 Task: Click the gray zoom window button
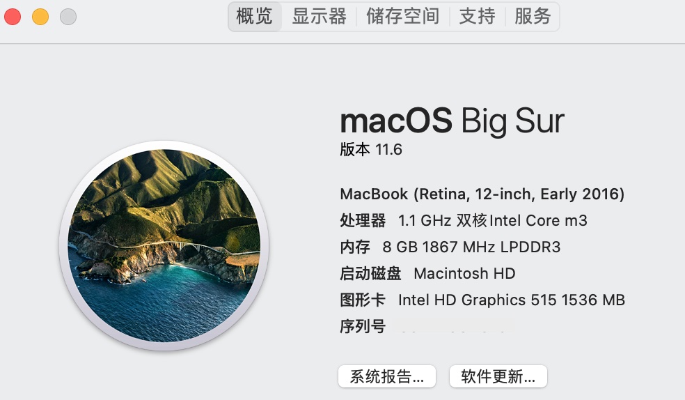point(68,17)
